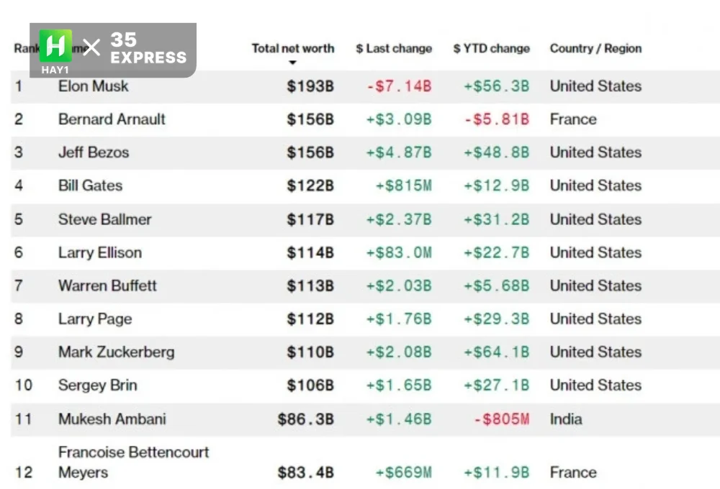Click the white X symbol in watermark

pos(91,47)
